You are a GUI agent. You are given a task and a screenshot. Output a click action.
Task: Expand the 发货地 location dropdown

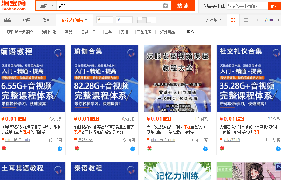(x=213, y=20)
